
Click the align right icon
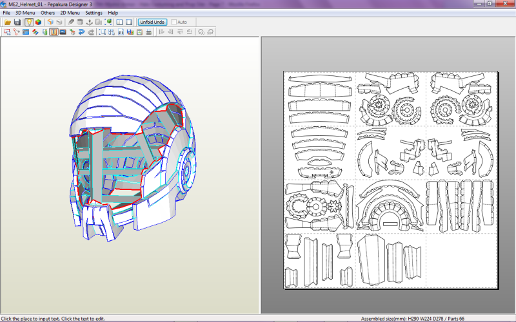pyautogui.click(x=170, y=32)
